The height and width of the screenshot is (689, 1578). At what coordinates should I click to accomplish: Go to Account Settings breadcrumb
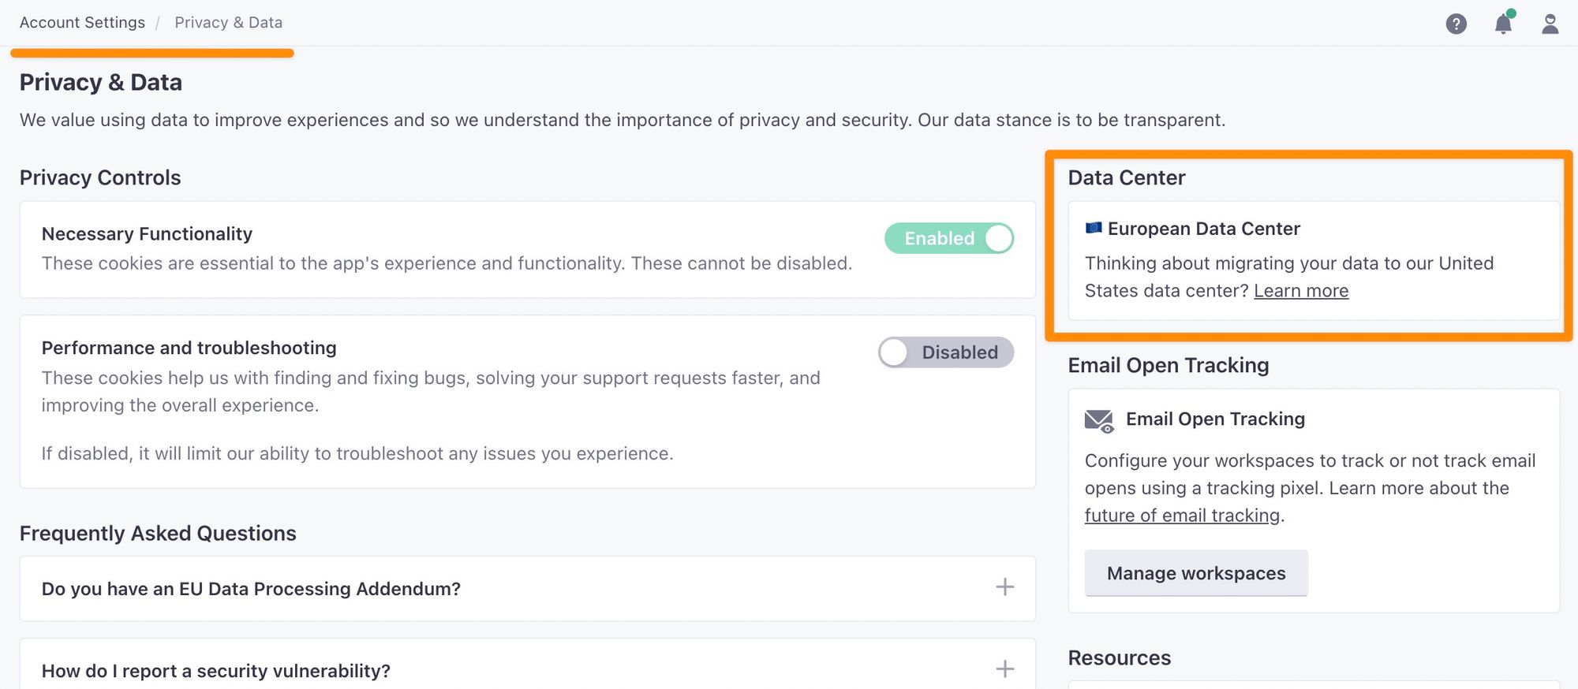pyautogui.click(x=82, y=22)
